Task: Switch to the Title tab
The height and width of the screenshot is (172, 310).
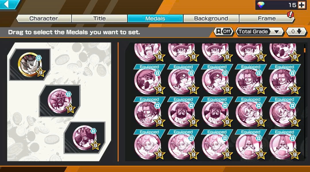Action: (99, 18)
